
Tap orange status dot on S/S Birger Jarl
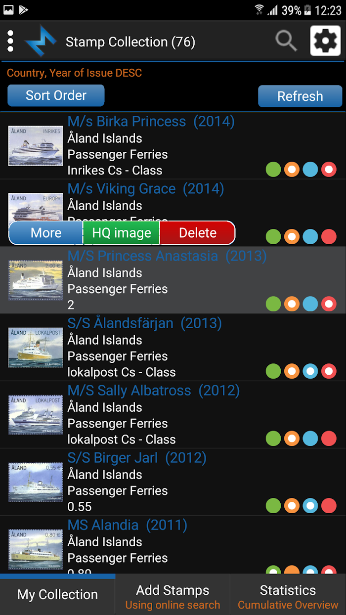coord(292,505)
